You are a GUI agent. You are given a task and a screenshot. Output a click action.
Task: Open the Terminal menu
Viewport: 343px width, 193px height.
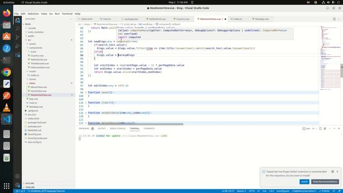click(67, 13)
